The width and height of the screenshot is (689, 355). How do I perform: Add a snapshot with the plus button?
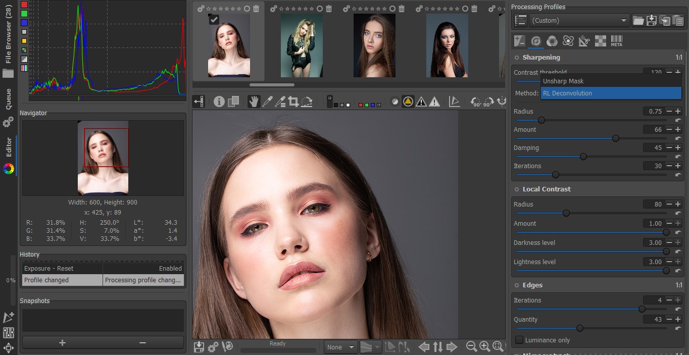pyautogui.click(x=62, y=342)
